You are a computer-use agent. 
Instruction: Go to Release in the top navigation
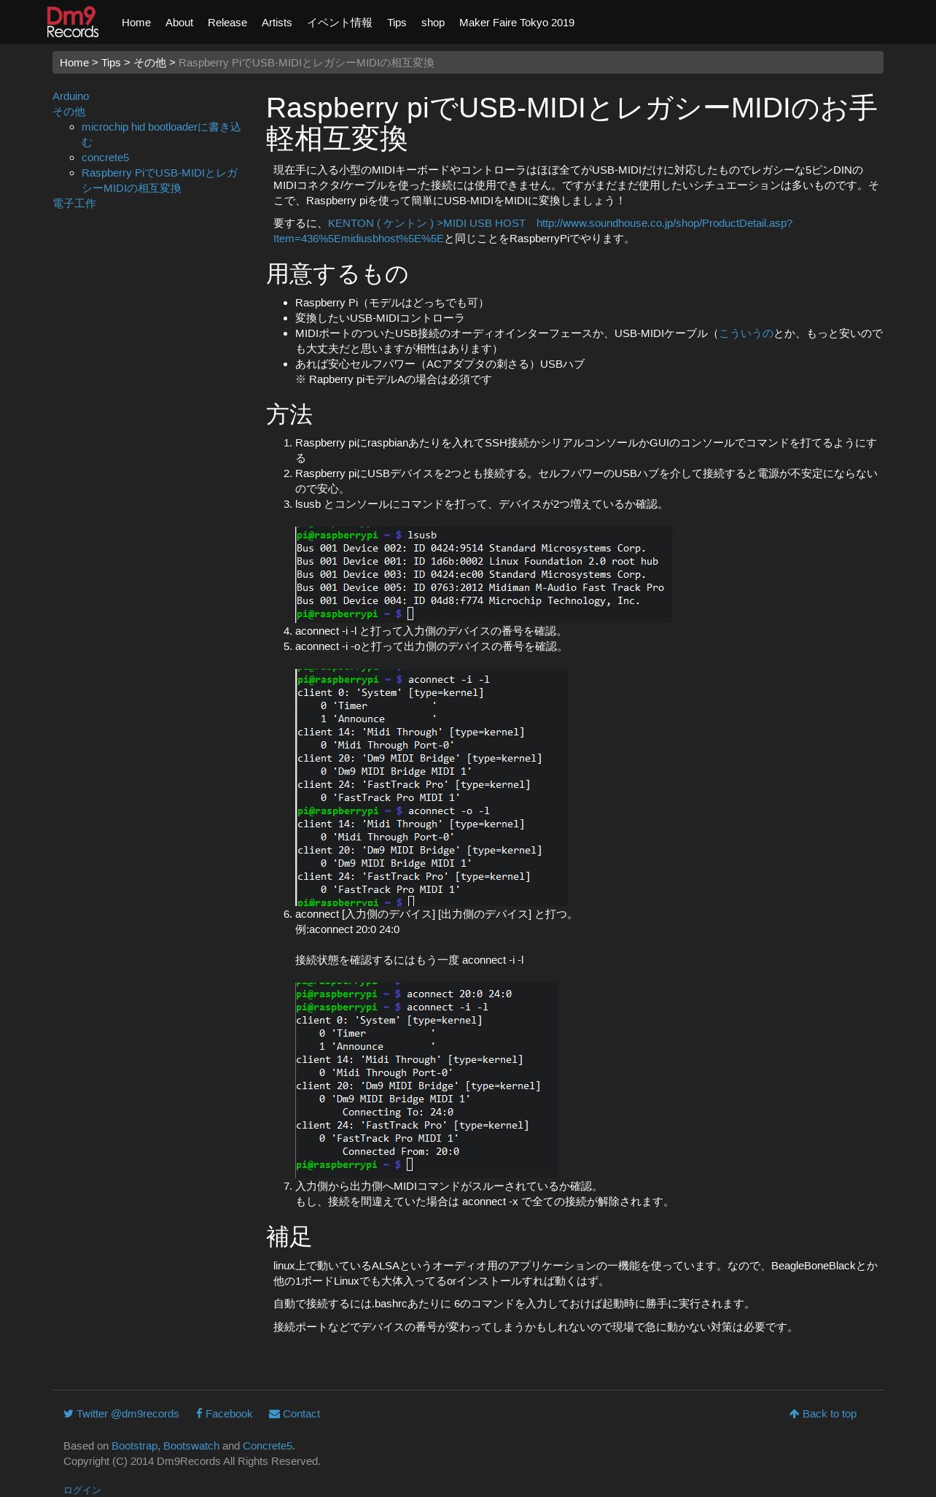pyautogui.click(x=227, y=22)
